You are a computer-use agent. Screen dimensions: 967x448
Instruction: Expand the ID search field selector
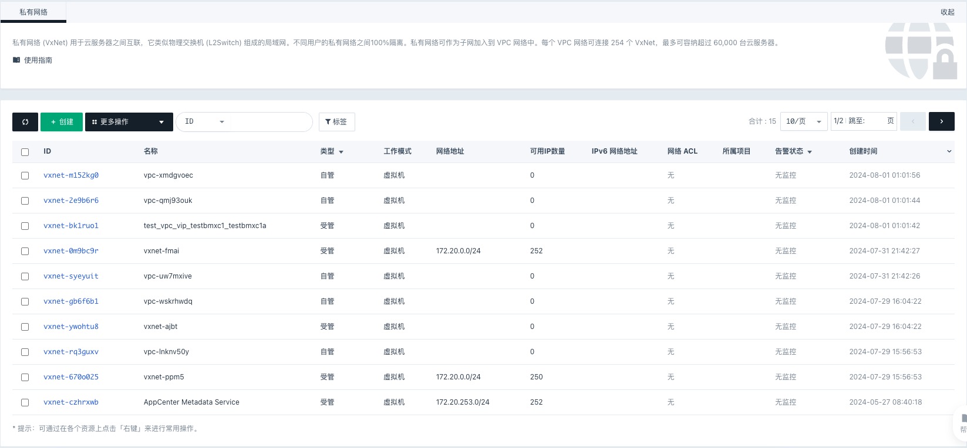(x=204, y=122)
